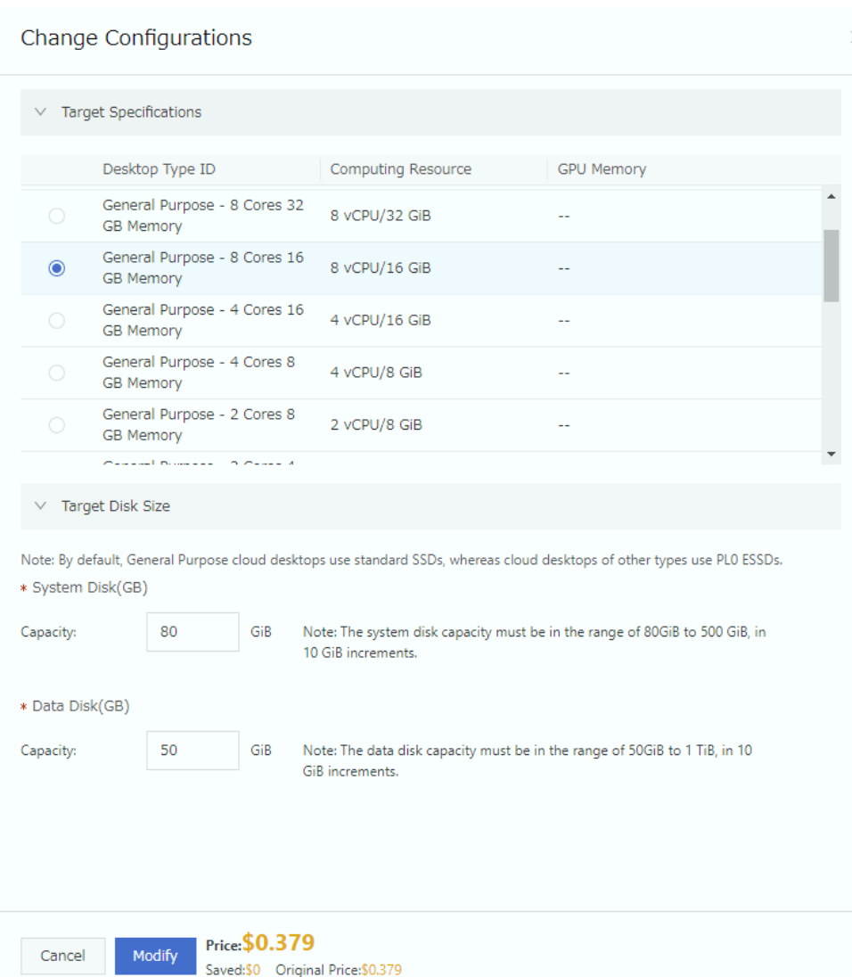The width and height of the screenshot is (852, 977).
Task: Collapse the Target Disk Size section chevron
Action: tap(40, 506)
